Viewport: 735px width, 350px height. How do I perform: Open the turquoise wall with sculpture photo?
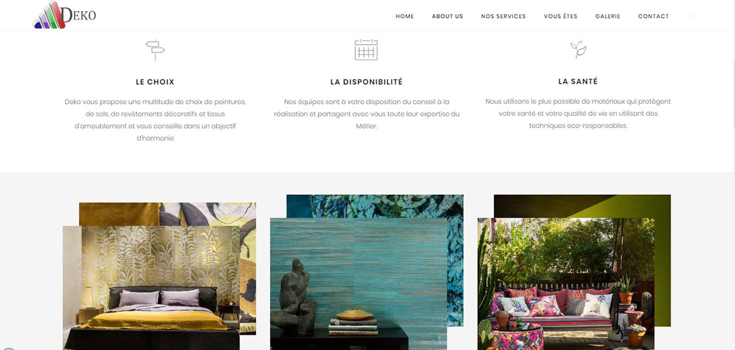point(359,284)
